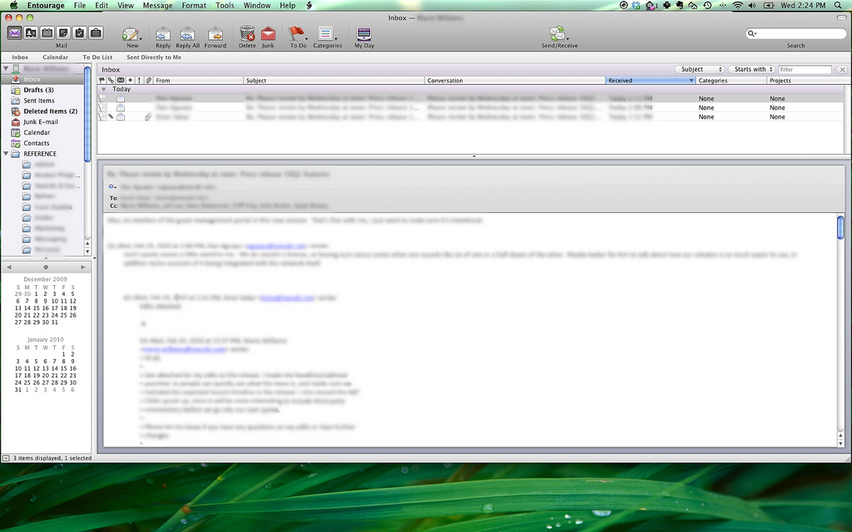
Task: Open the Tasks view icon
Action: (80, 33)
